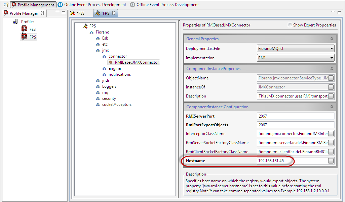Click the Esb tree node icon
This screenshot has height=202, width=345.
98,38
